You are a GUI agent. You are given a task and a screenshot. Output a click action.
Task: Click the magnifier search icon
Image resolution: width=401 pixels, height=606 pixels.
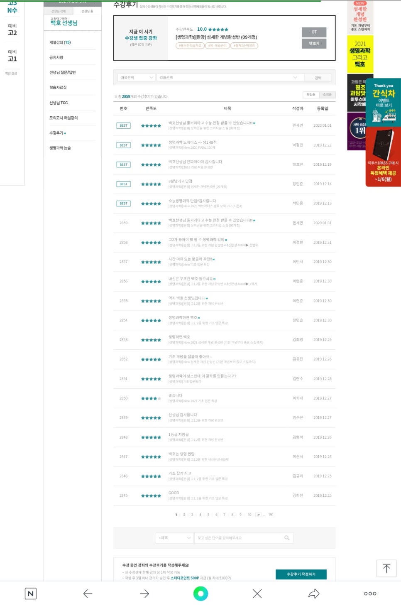click(x=287, y=538)
